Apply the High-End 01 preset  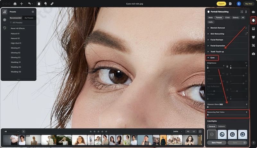16,43
